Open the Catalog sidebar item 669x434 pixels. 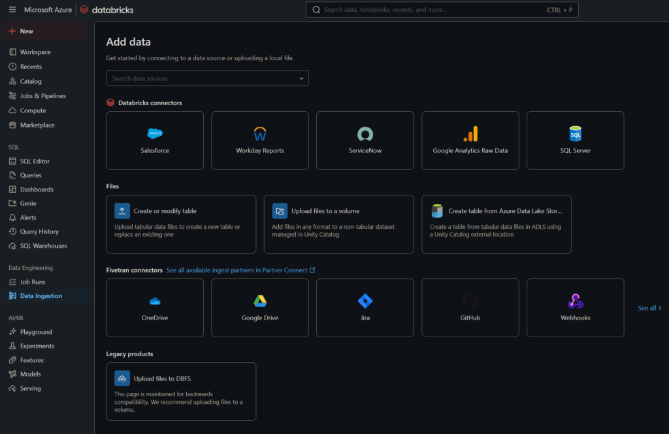tap(31, 82)
